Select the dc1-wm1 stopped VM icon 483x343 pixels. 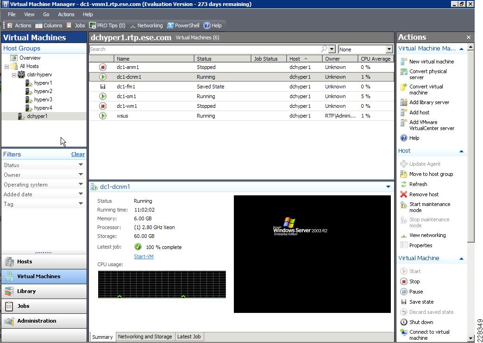[x=103, y=106]
